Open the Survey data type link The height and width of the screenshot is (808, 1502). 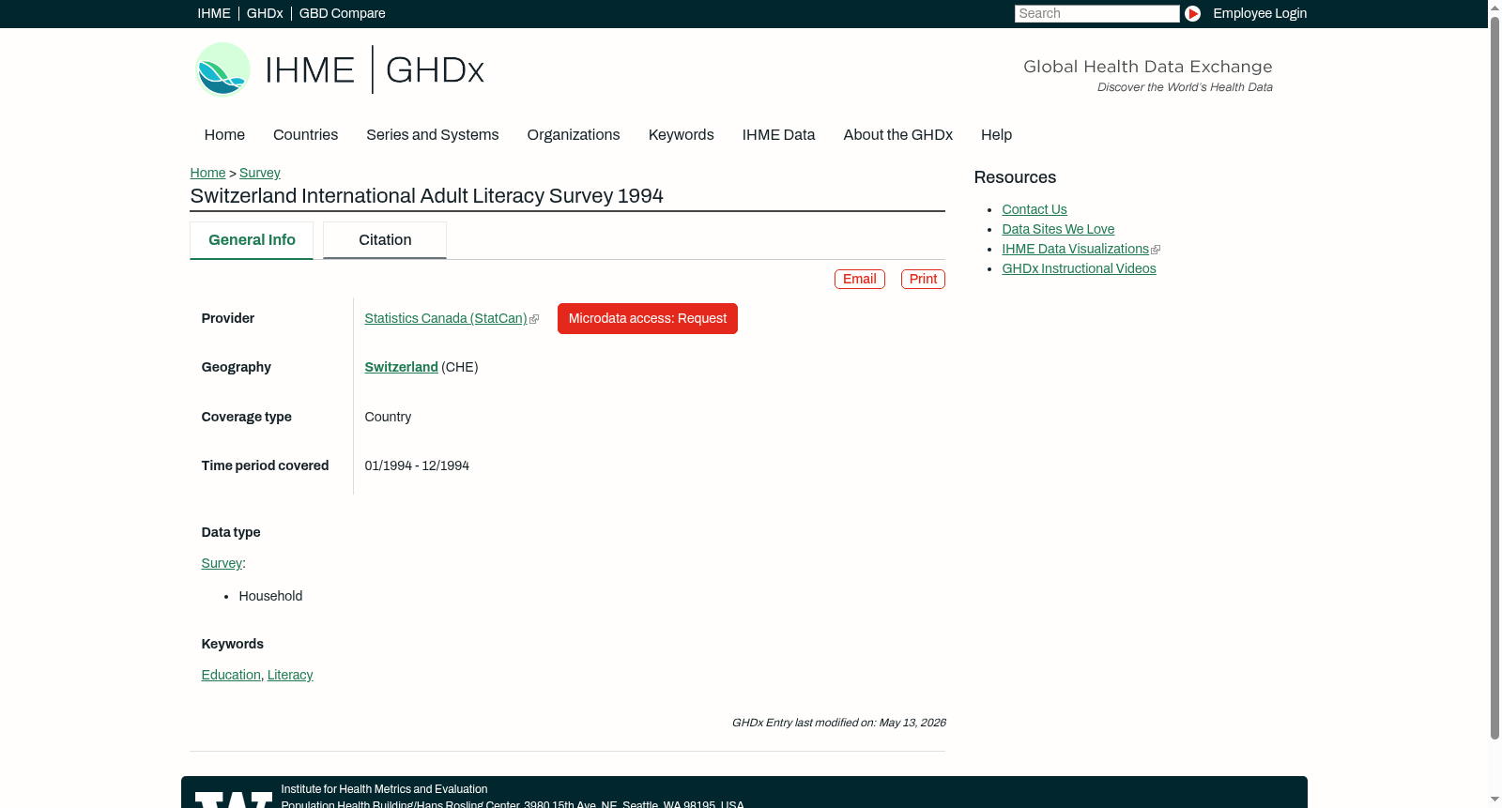tap(222, 563)
